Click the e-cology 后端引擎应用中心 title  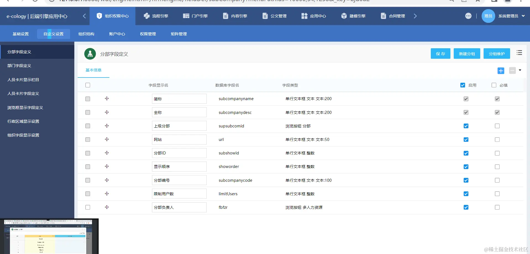click(37, 16)
